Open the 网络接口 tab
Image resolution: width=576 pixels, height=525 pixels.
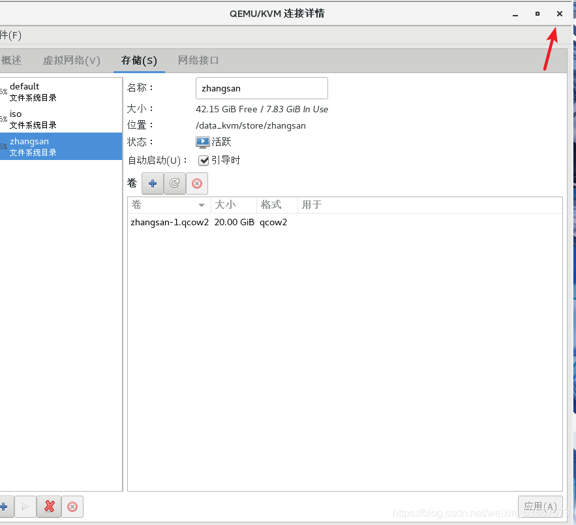[x=198, y=60]
